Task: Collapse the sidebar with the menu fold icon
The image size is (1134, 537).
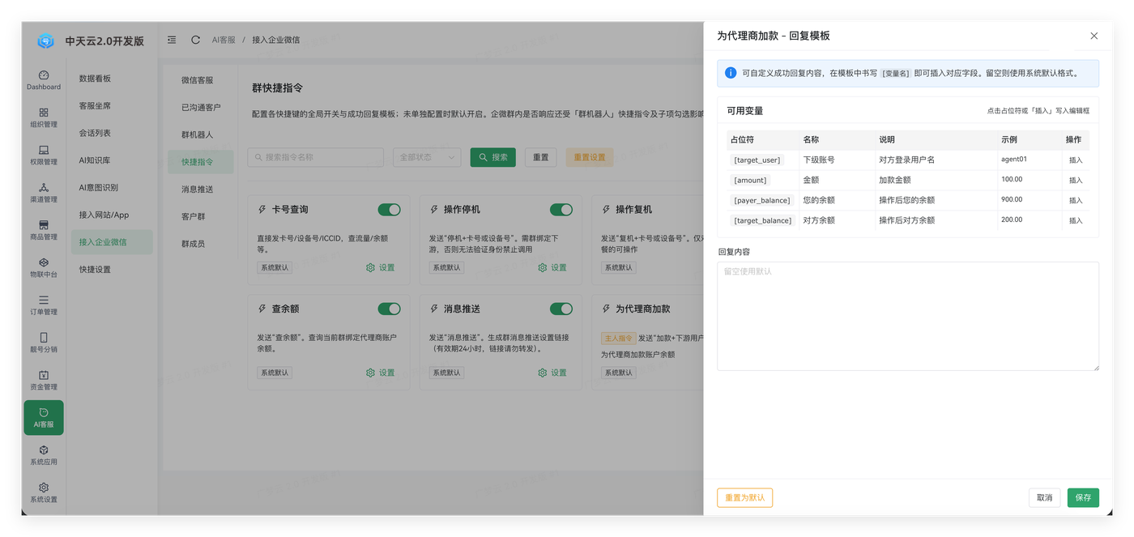Action: 172,40
